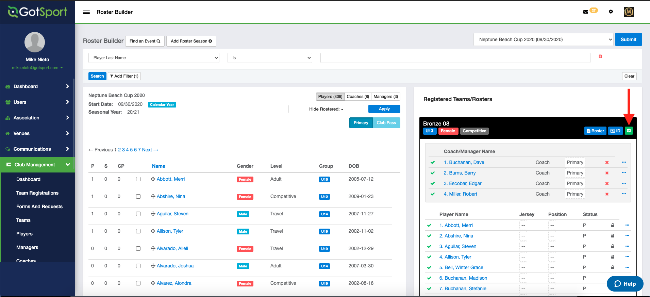Viewport: 650px width, 297px height.
Task: Click the user avatar above Mike Nieto
Action: click(x=35, y=42)
